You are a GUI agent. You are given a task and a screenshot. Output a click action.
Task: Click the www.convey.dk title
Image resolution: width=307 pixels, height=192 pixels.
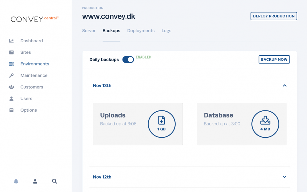point(109,17)
